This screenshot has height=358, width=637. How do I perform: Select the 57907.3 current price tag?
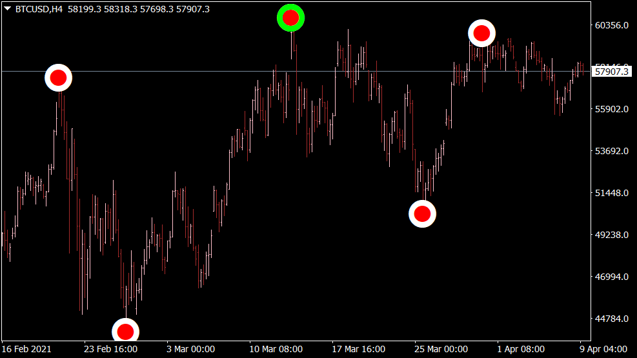611,72
